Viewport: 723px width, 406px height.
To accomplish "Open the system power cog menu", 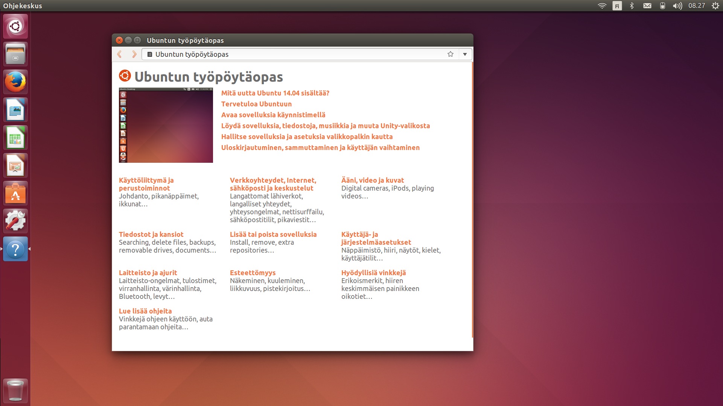I will pos(715,6).
